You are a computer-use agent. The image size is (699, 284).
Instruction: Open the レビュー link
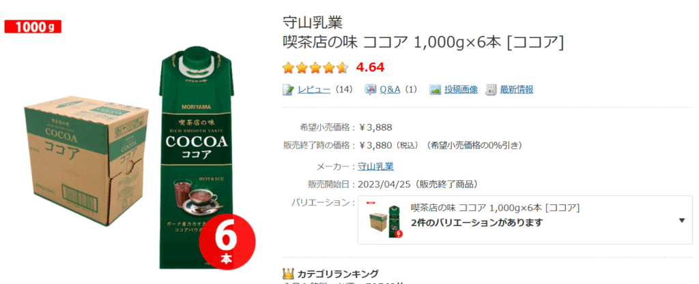point(314,89)
